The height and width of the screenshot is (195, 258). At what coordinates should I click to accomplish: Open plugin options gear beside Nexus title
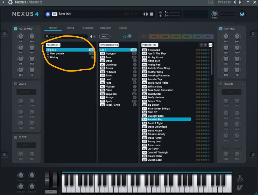click(x=10, y=2)
